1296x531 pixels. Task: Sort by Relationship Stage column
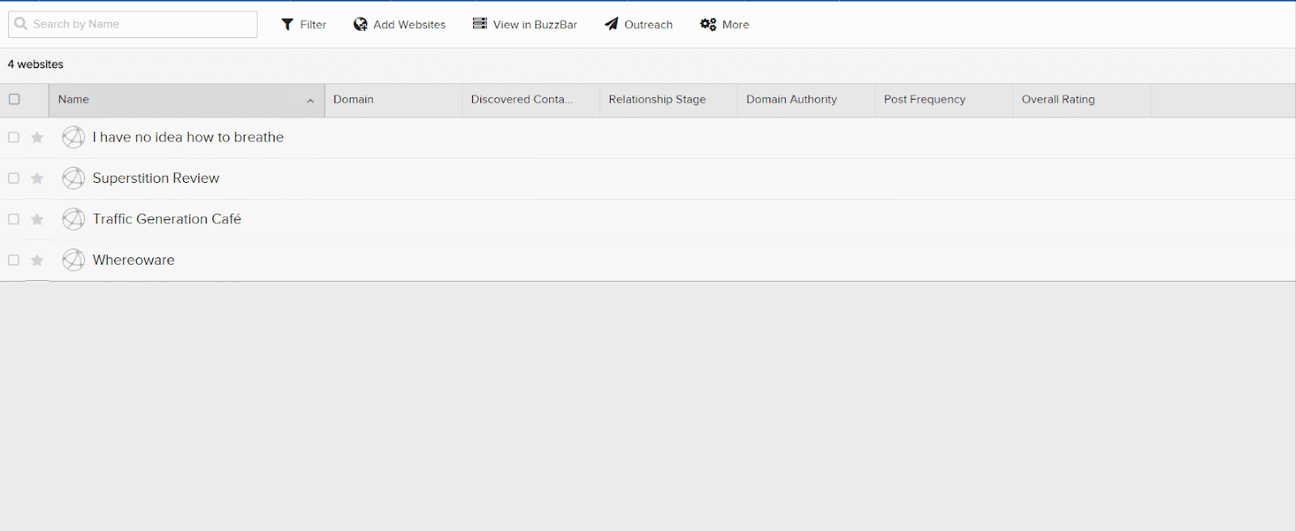[x=657, y=100]
